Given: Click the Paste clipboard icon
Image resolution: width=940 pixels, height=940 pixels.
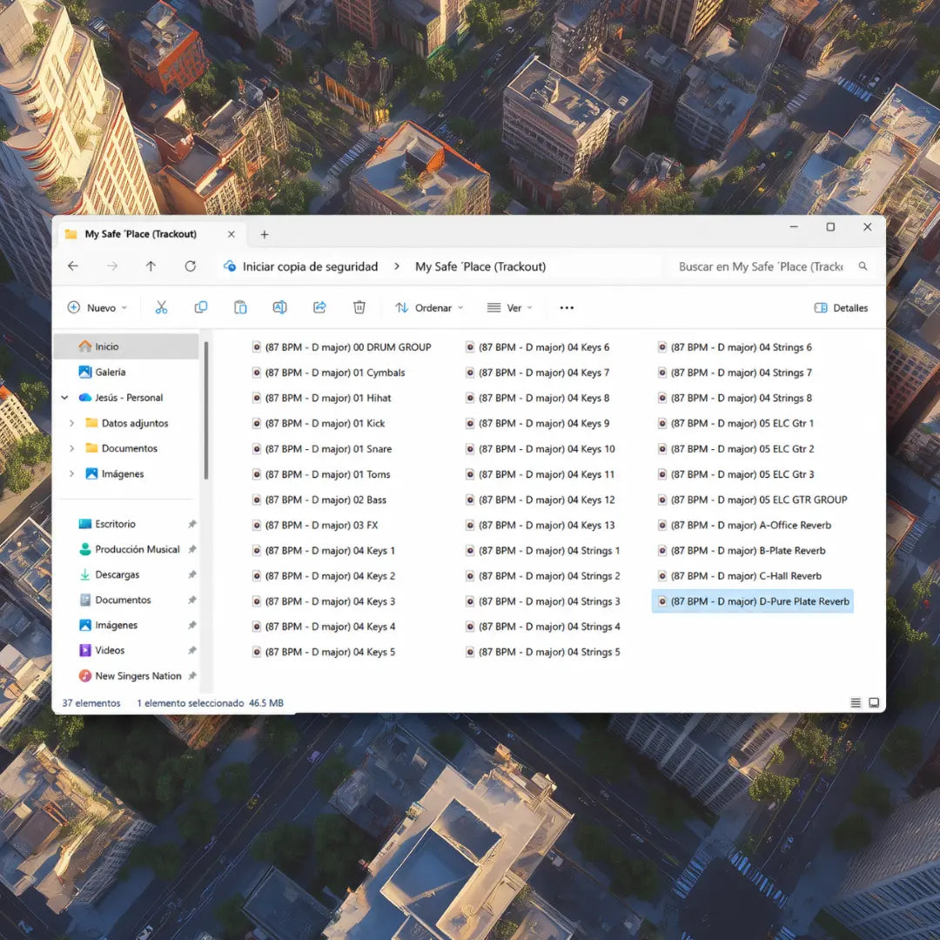Looking at the screenshot, I should [x=240, y=307].
